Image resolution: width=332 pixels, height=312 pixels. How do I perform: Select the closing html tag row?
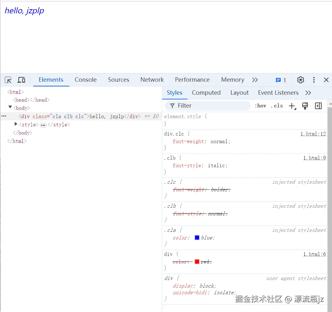[x=17, y=141]
